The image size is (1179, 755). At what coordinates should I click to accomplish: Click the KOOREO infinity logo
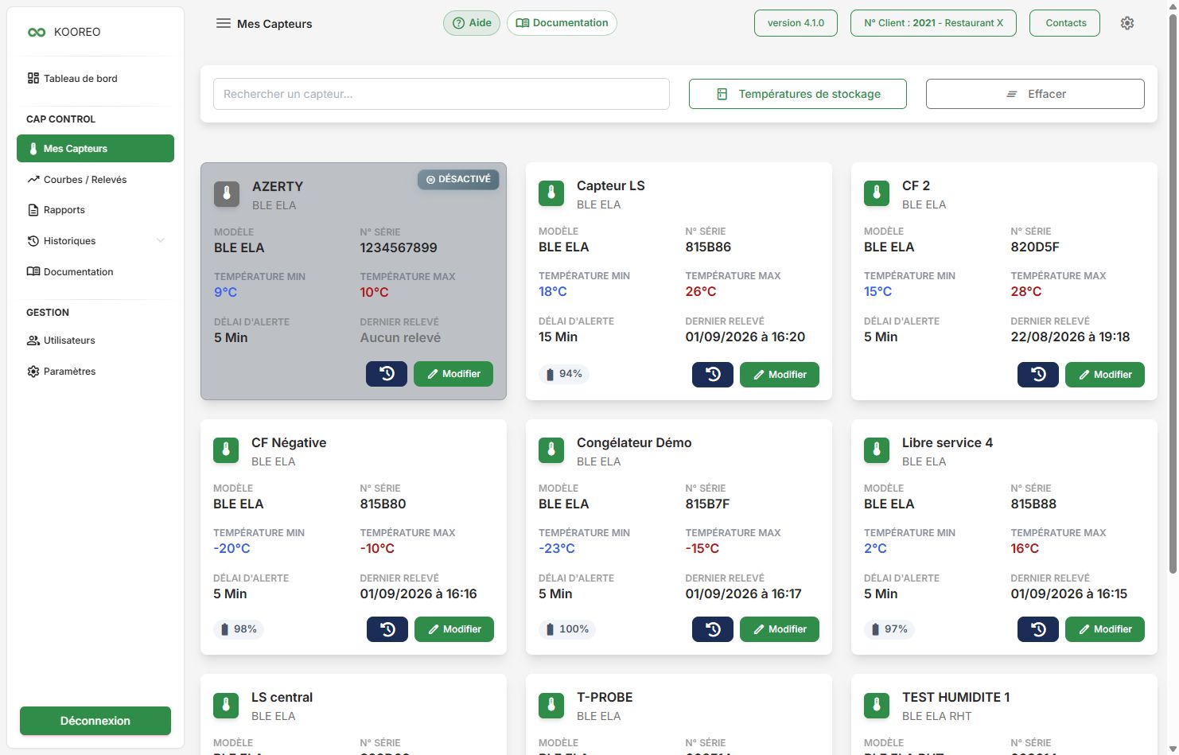[x=37, y=33]
